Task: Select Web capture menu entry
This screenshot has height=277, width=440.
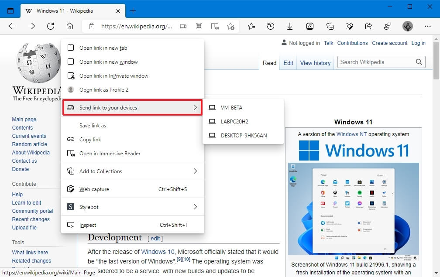Action: pyautogui.click(x=133, y=189)
